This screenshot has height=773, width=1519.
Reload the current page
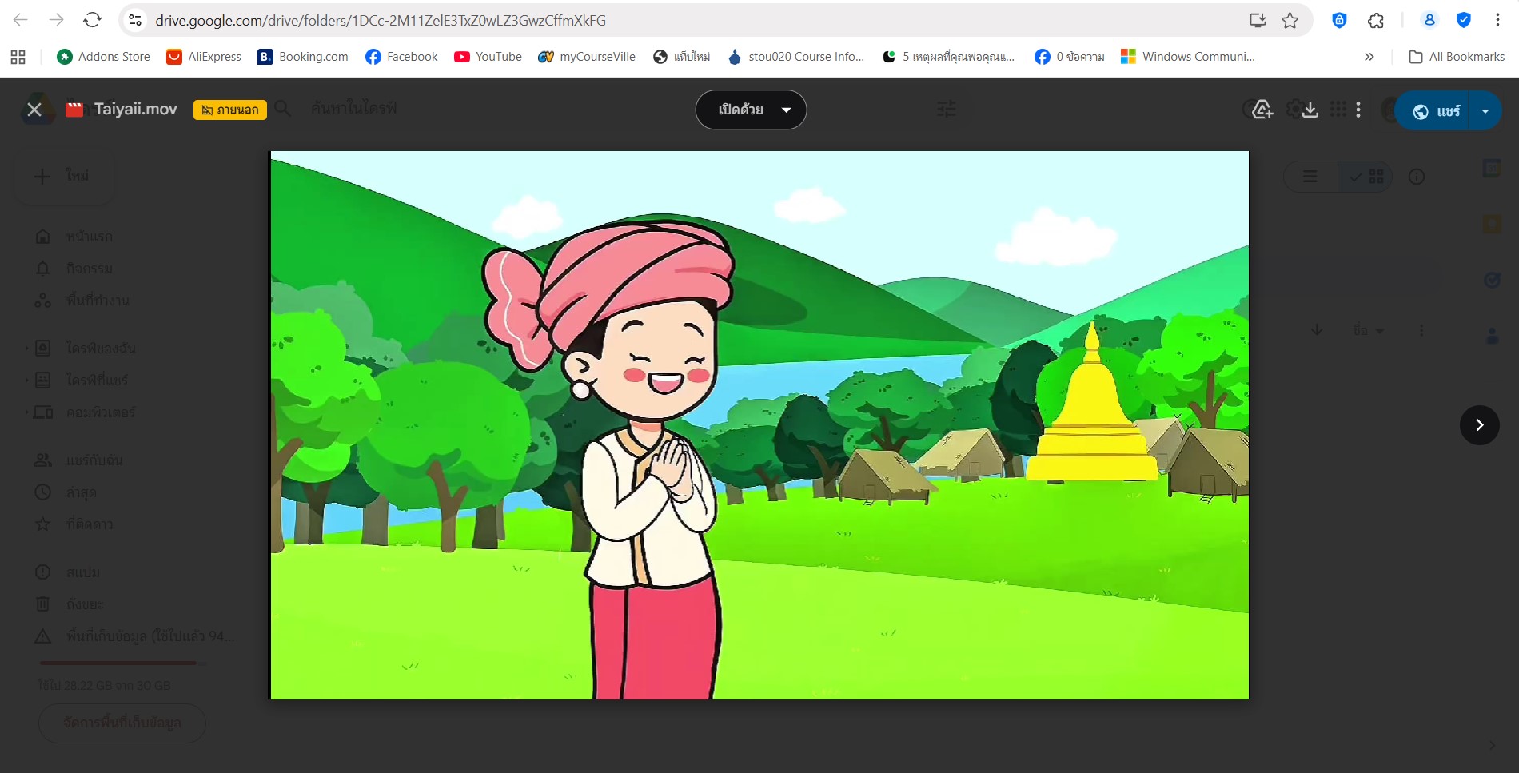tap(93, 20)
